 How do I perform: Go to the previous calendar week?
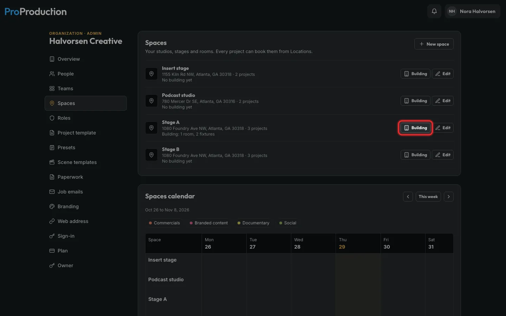[408, 197]
